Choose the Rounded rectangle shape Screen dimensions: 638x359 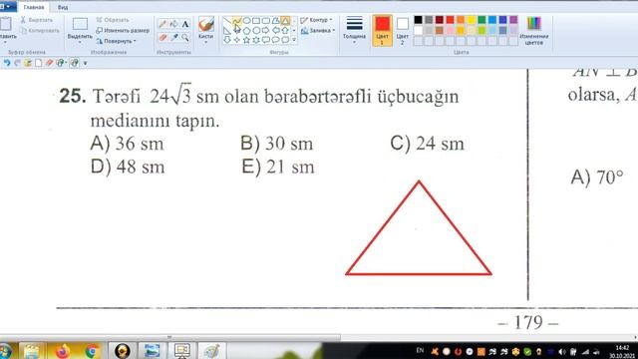tap(266, 21)
